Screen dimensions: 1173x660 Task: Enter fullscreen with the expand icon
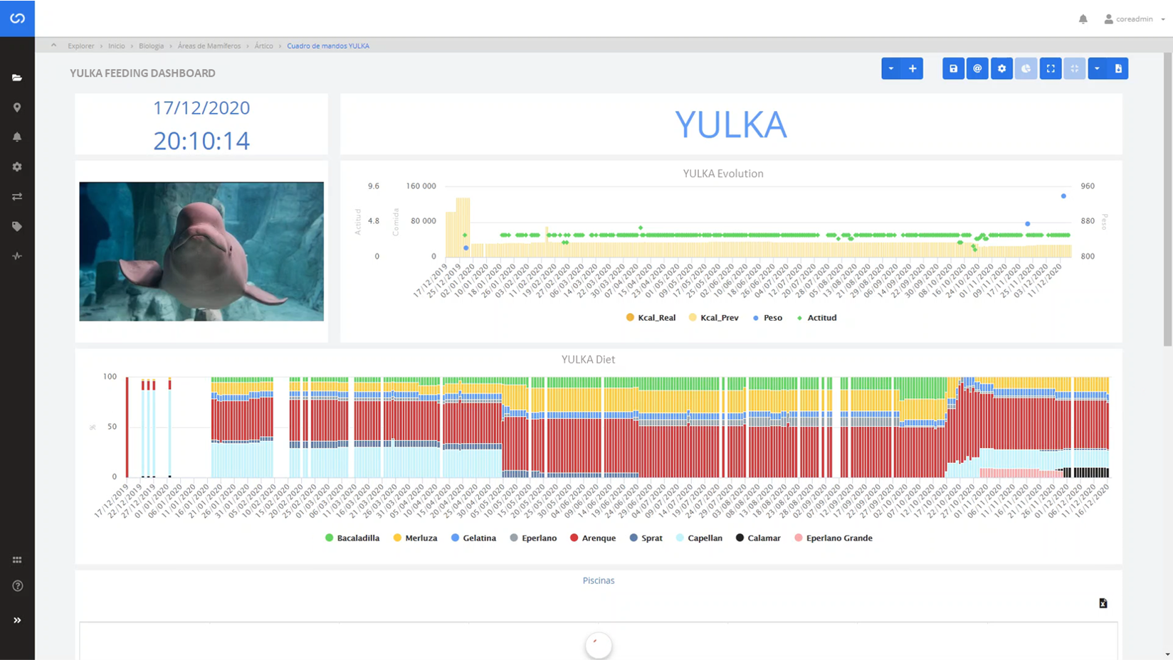pos(1051,69)
